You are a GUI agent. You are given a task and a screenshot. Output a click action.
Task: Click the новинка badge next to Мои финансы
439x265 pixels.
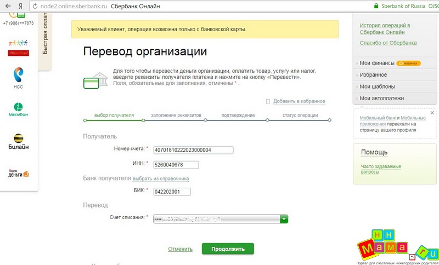click(x=408, y=64)
